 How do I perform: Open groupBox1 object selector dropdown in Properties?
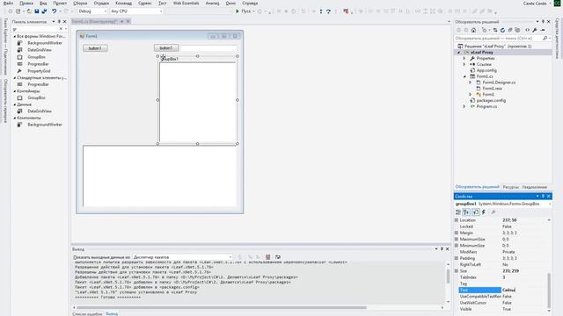pyautogui.click(x=550, y=204)
